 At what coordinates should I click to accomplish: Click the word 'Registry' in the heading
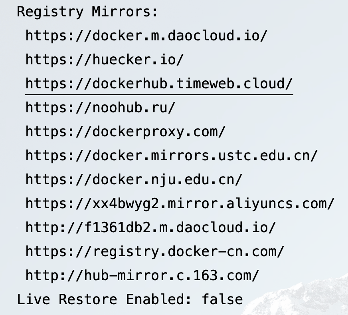click(x=50, y=12)
